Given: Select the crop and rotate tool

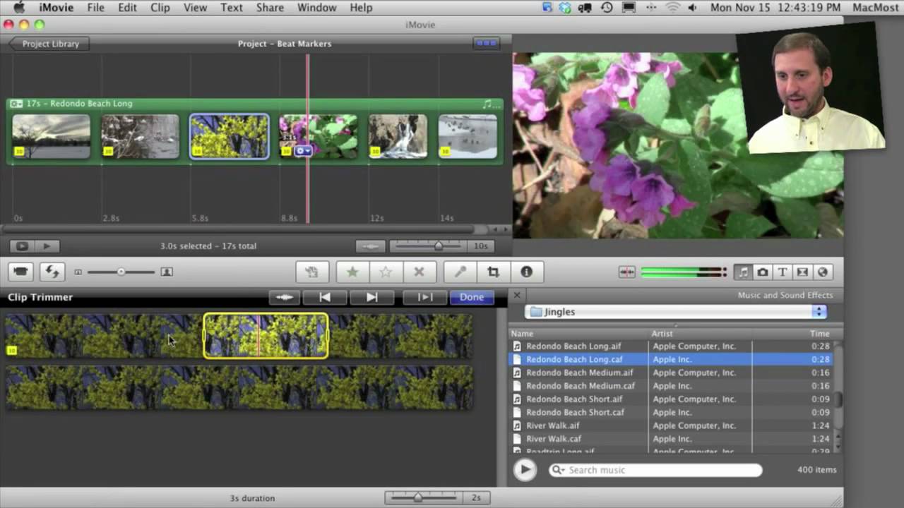Looking at the screenshot, I should tap(494, 272).
